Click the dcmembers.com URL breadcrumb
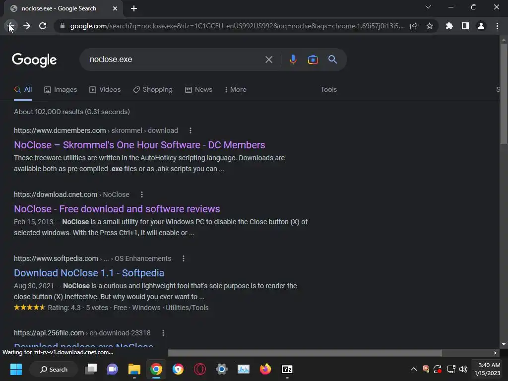 (96, 130)
